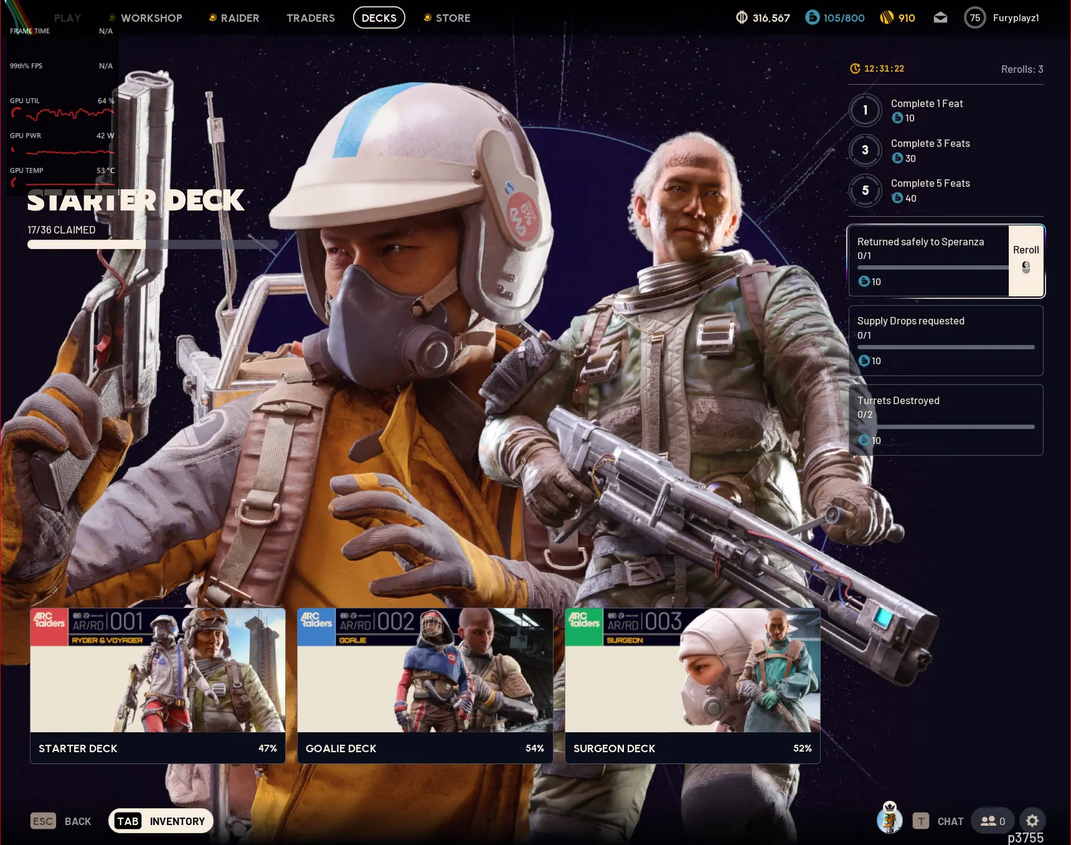
Task: Click the "99th% FPS" overlay label
Action: (x=26, y=65)
